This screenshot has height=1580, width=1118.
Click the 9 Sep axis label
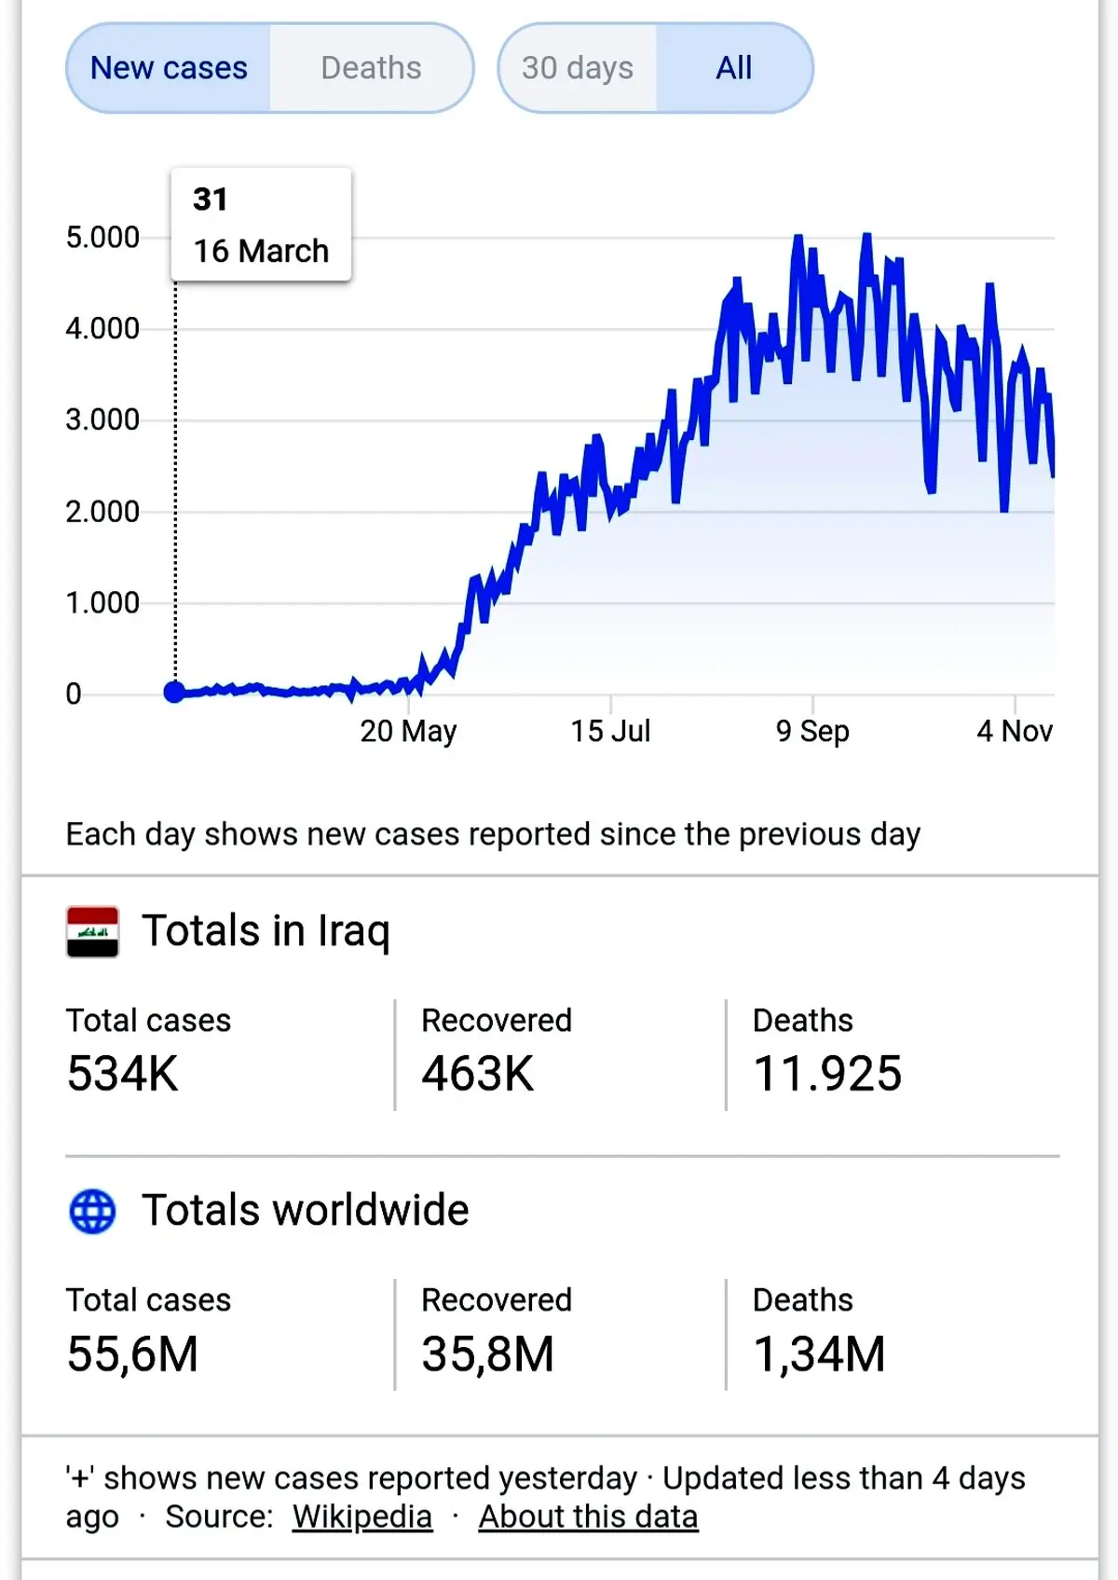812,731
